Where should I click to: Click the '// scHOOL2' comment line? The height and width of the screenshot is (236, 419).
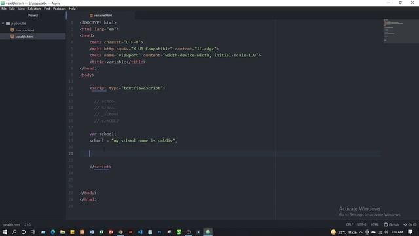106,121
